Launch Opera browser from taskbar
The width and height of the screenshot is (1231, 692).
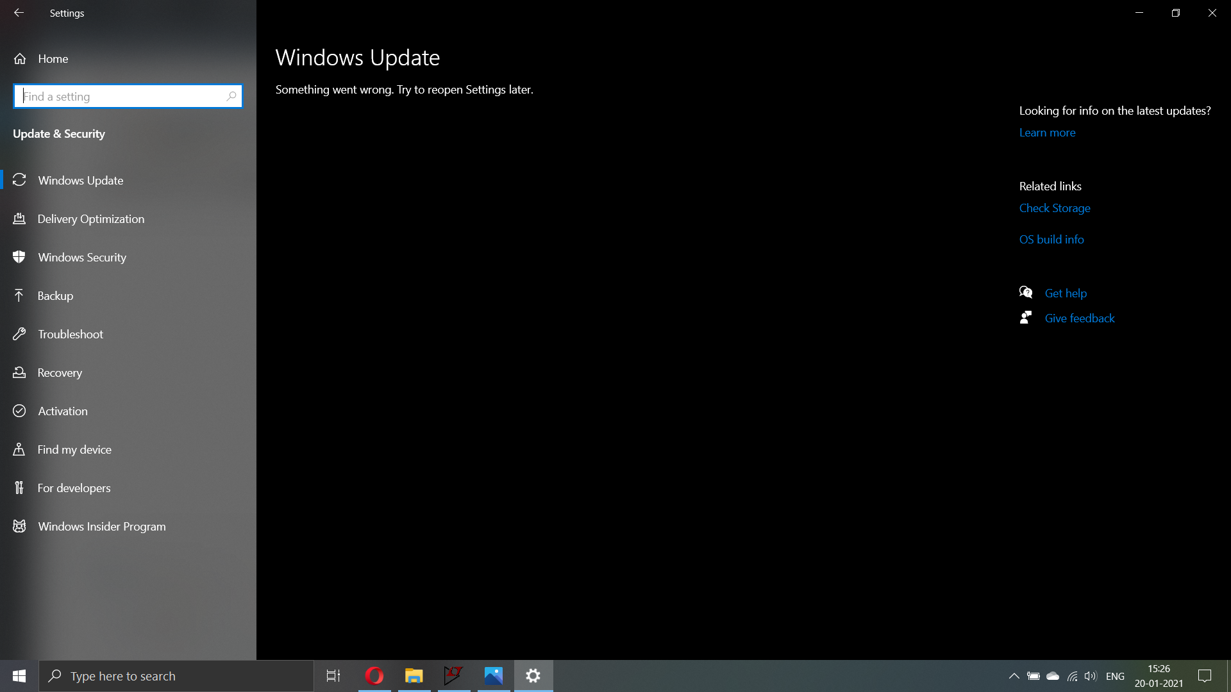click(x=374, y=676)
